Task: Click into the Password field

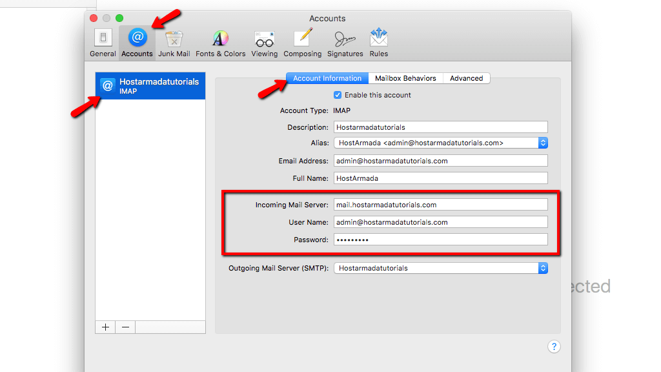Action: [440, 240]
